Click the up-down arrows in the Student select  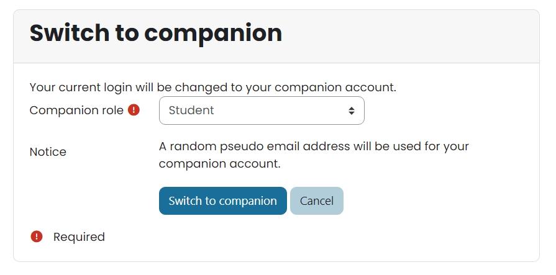click(352, 110)
